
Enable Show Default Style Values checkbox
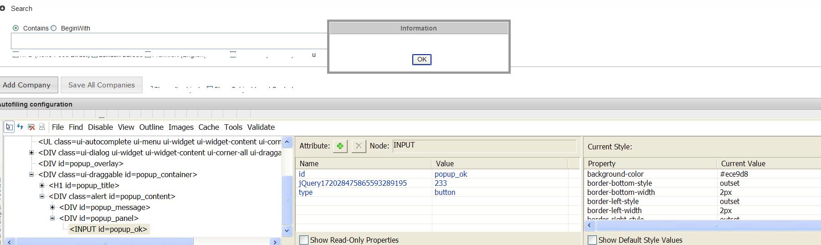click(x=592, y=240)
